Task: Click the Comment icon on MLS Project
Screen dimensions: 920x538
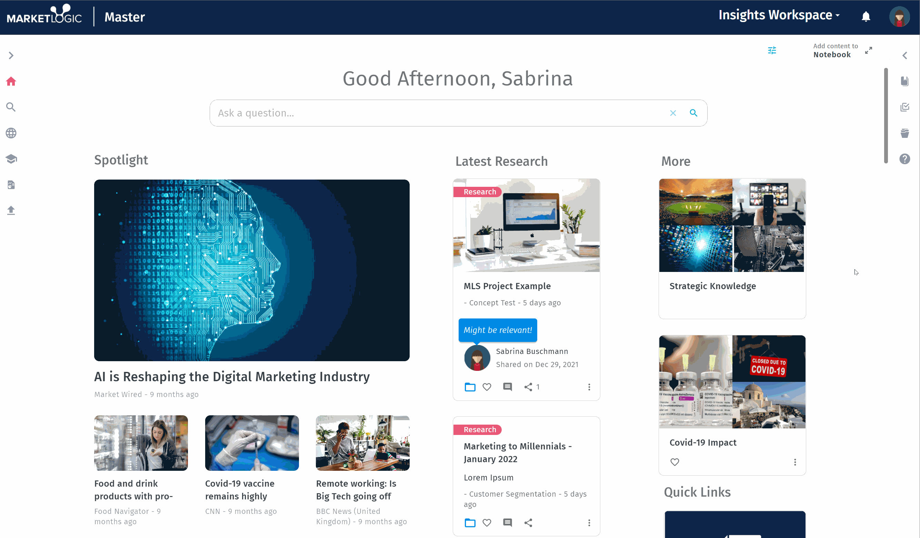Action: click(x=507, y=387)
